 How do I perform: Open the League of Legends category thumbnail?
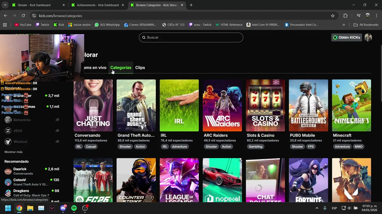point(179,180)
